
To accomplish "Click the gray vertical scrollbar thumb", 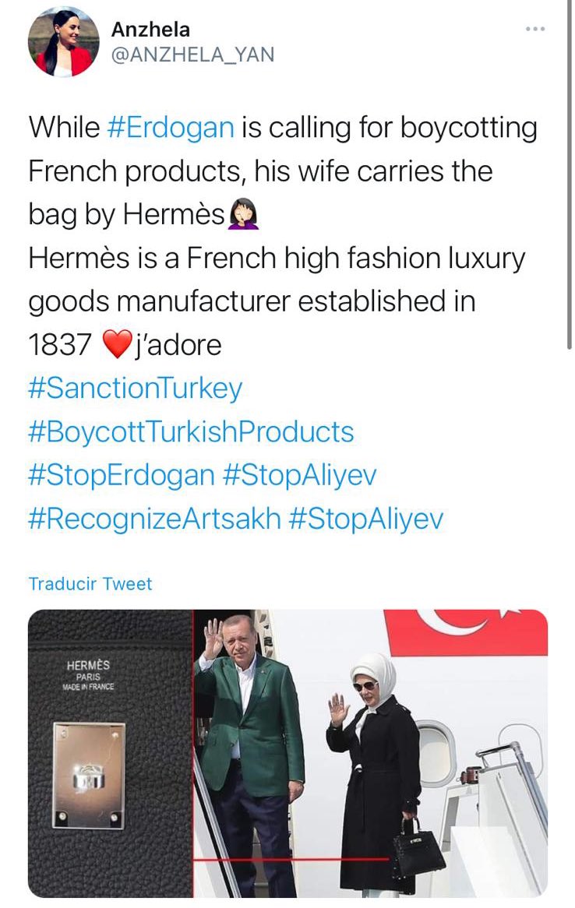I will pyautogui.click(x=570, y=174).
